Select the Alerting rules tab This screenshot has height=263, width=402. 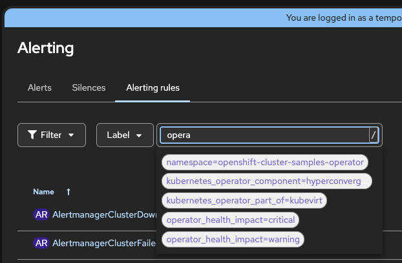(x=153, y=87)
